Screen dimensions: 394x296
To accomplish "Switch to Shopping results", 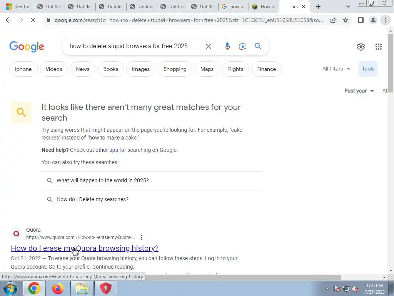I will tap(175, 69).
